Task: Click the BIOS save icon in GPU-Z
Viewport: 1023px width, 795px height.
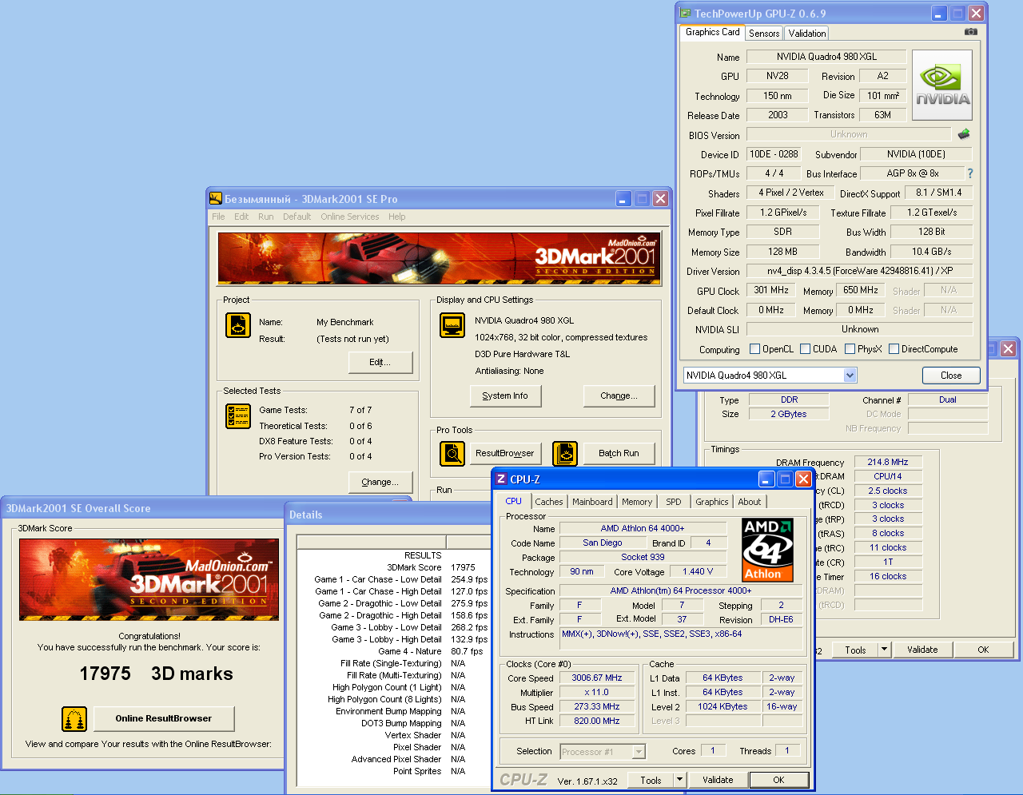Action: point(964,134)
